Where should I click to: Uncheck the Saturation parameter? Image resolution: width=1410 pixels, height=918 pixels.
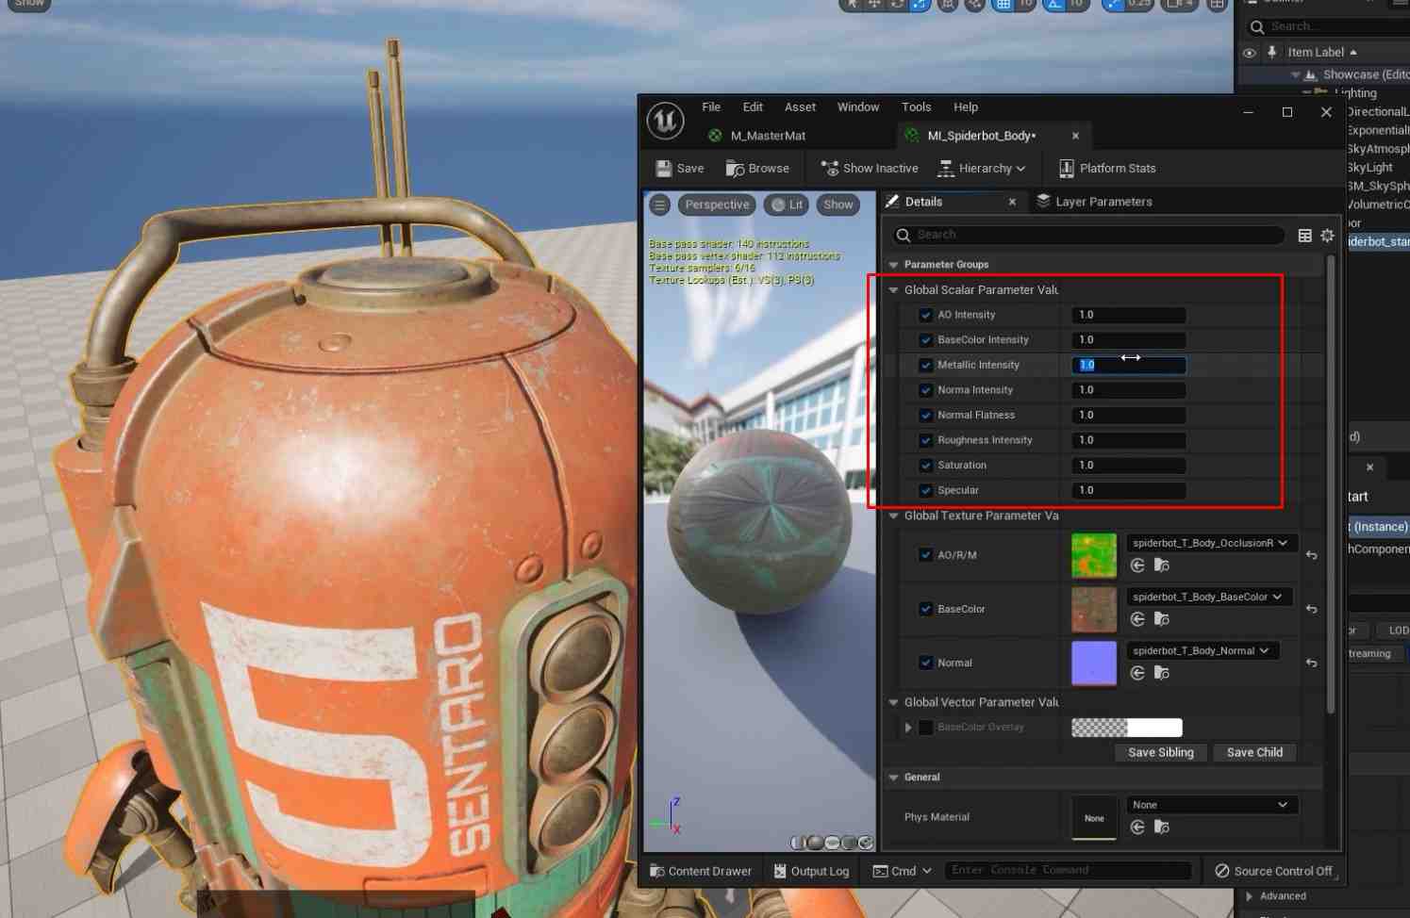pos(925,465)
